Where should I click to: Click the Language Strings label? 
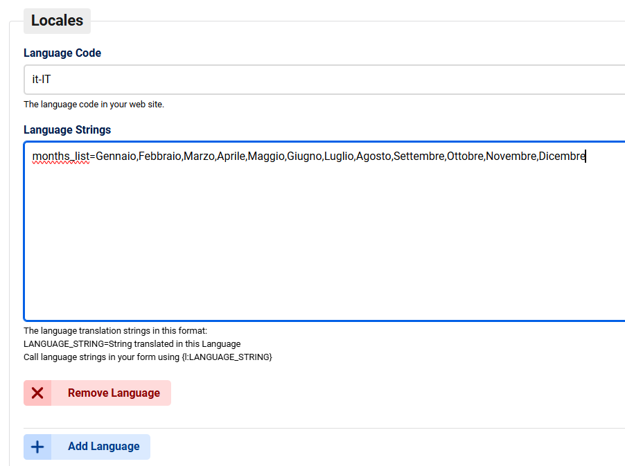click(x=67, y=129)
